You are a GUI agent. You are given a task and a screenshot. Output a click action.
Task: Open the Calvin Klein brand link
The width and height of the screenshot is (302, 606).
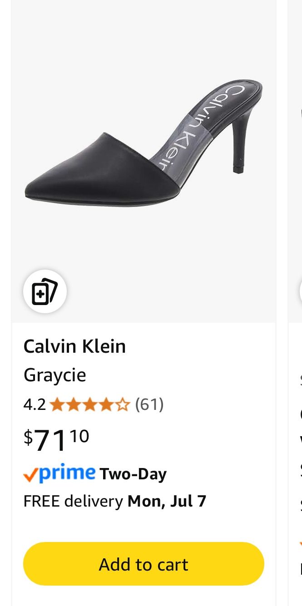tap(74, 346)
